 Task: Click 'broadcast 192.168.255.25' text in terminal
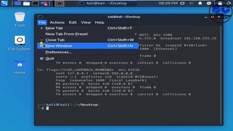pos(188,38)
